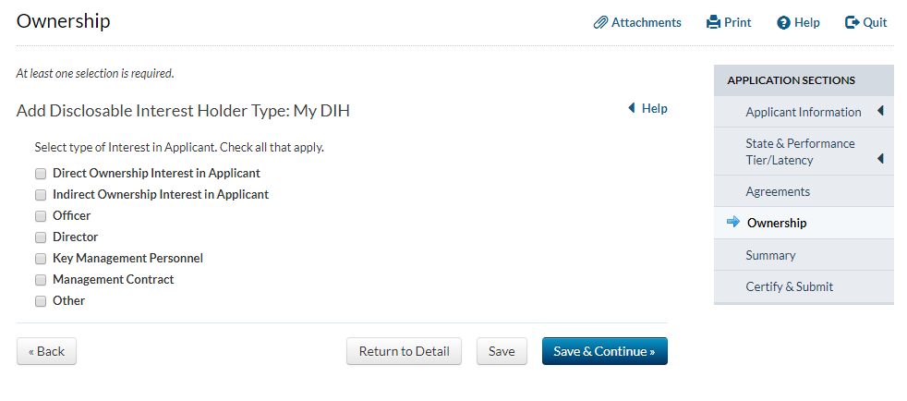Expand the Applicant Information section arrow
The width and height of the screenshot is (907, 401).
[x=880, y=112]
